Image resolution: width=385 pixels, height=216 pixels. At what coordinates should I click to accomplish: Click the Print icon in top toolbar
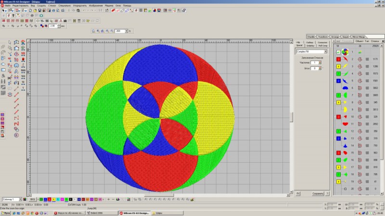tap(53, 10)
